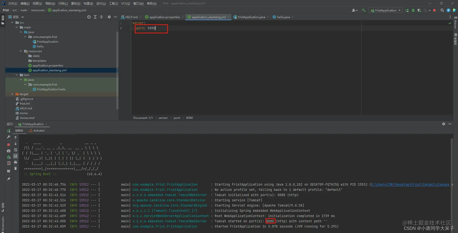
Task: Open the user account icon in the toolbar
Action: click(x=354, y=10)
